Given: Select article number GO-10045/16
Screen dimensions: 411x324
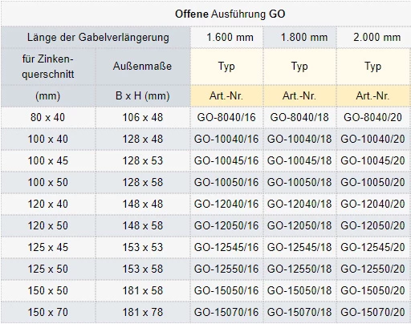Looking at the screenshot, I should point(226,160).
